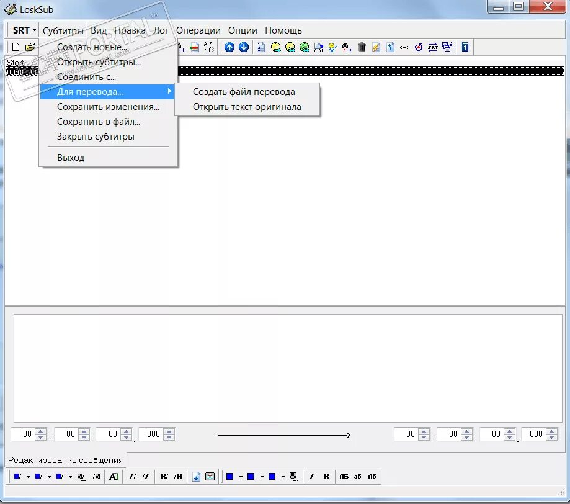
Task: Click the trash can delete icon
Action: tap(362, 47)
